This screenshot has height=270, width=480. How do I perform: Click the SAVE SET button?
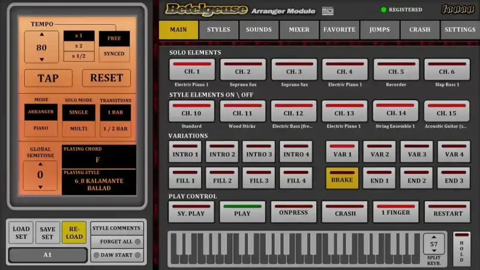(x=47, y=233)
